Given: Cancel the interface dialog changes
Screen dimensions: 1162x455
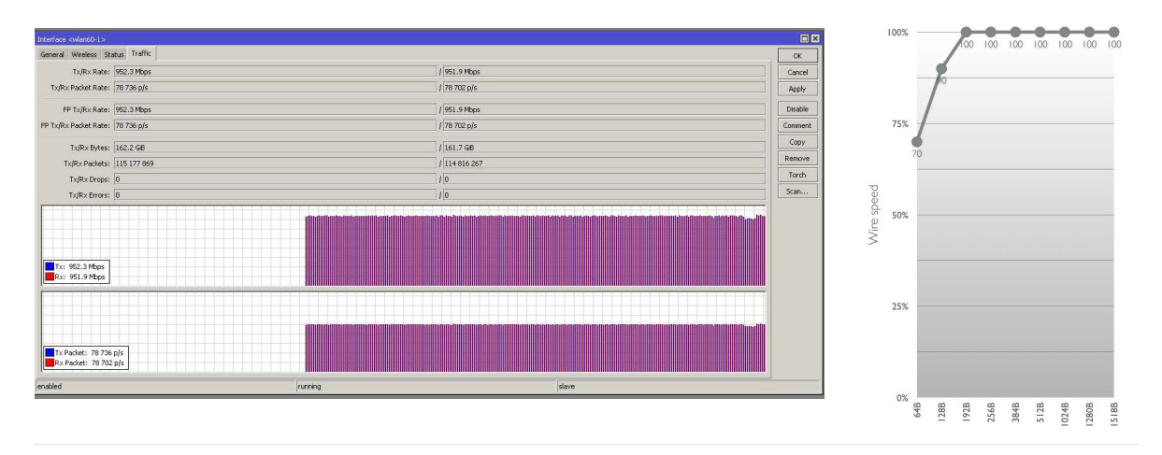Looking at the screenshot, I should [x=796, y=72].
